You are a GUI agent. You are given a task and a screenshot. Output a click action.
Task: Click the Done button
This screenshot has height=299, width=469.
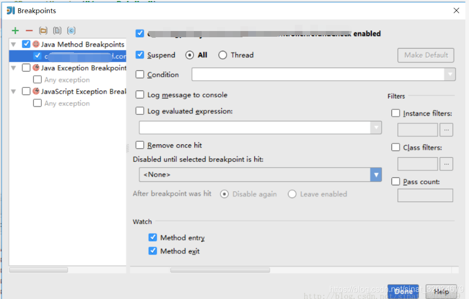[x=403, y=291]
